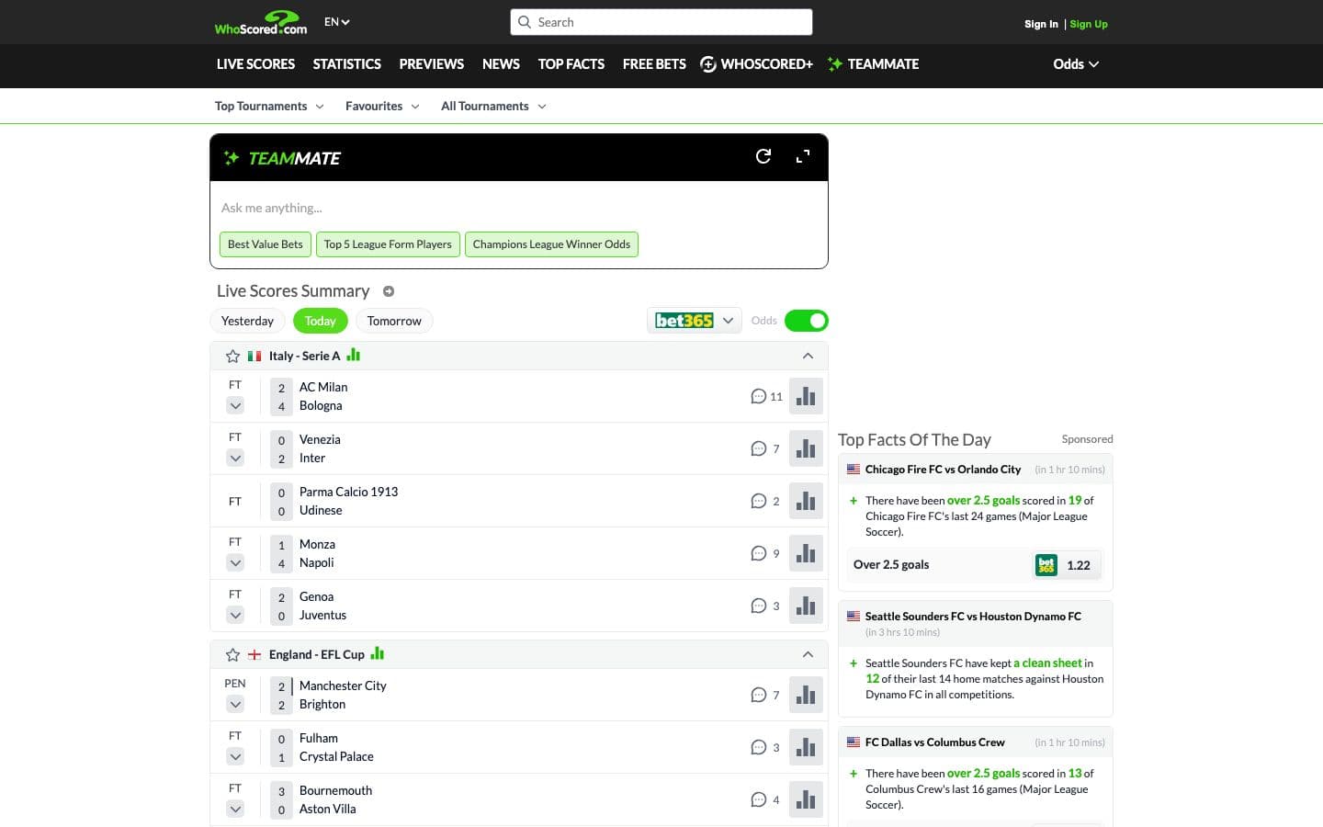Screen dimensions: 1323x827
Task: Click the Sign In link
Action: 1041,24
